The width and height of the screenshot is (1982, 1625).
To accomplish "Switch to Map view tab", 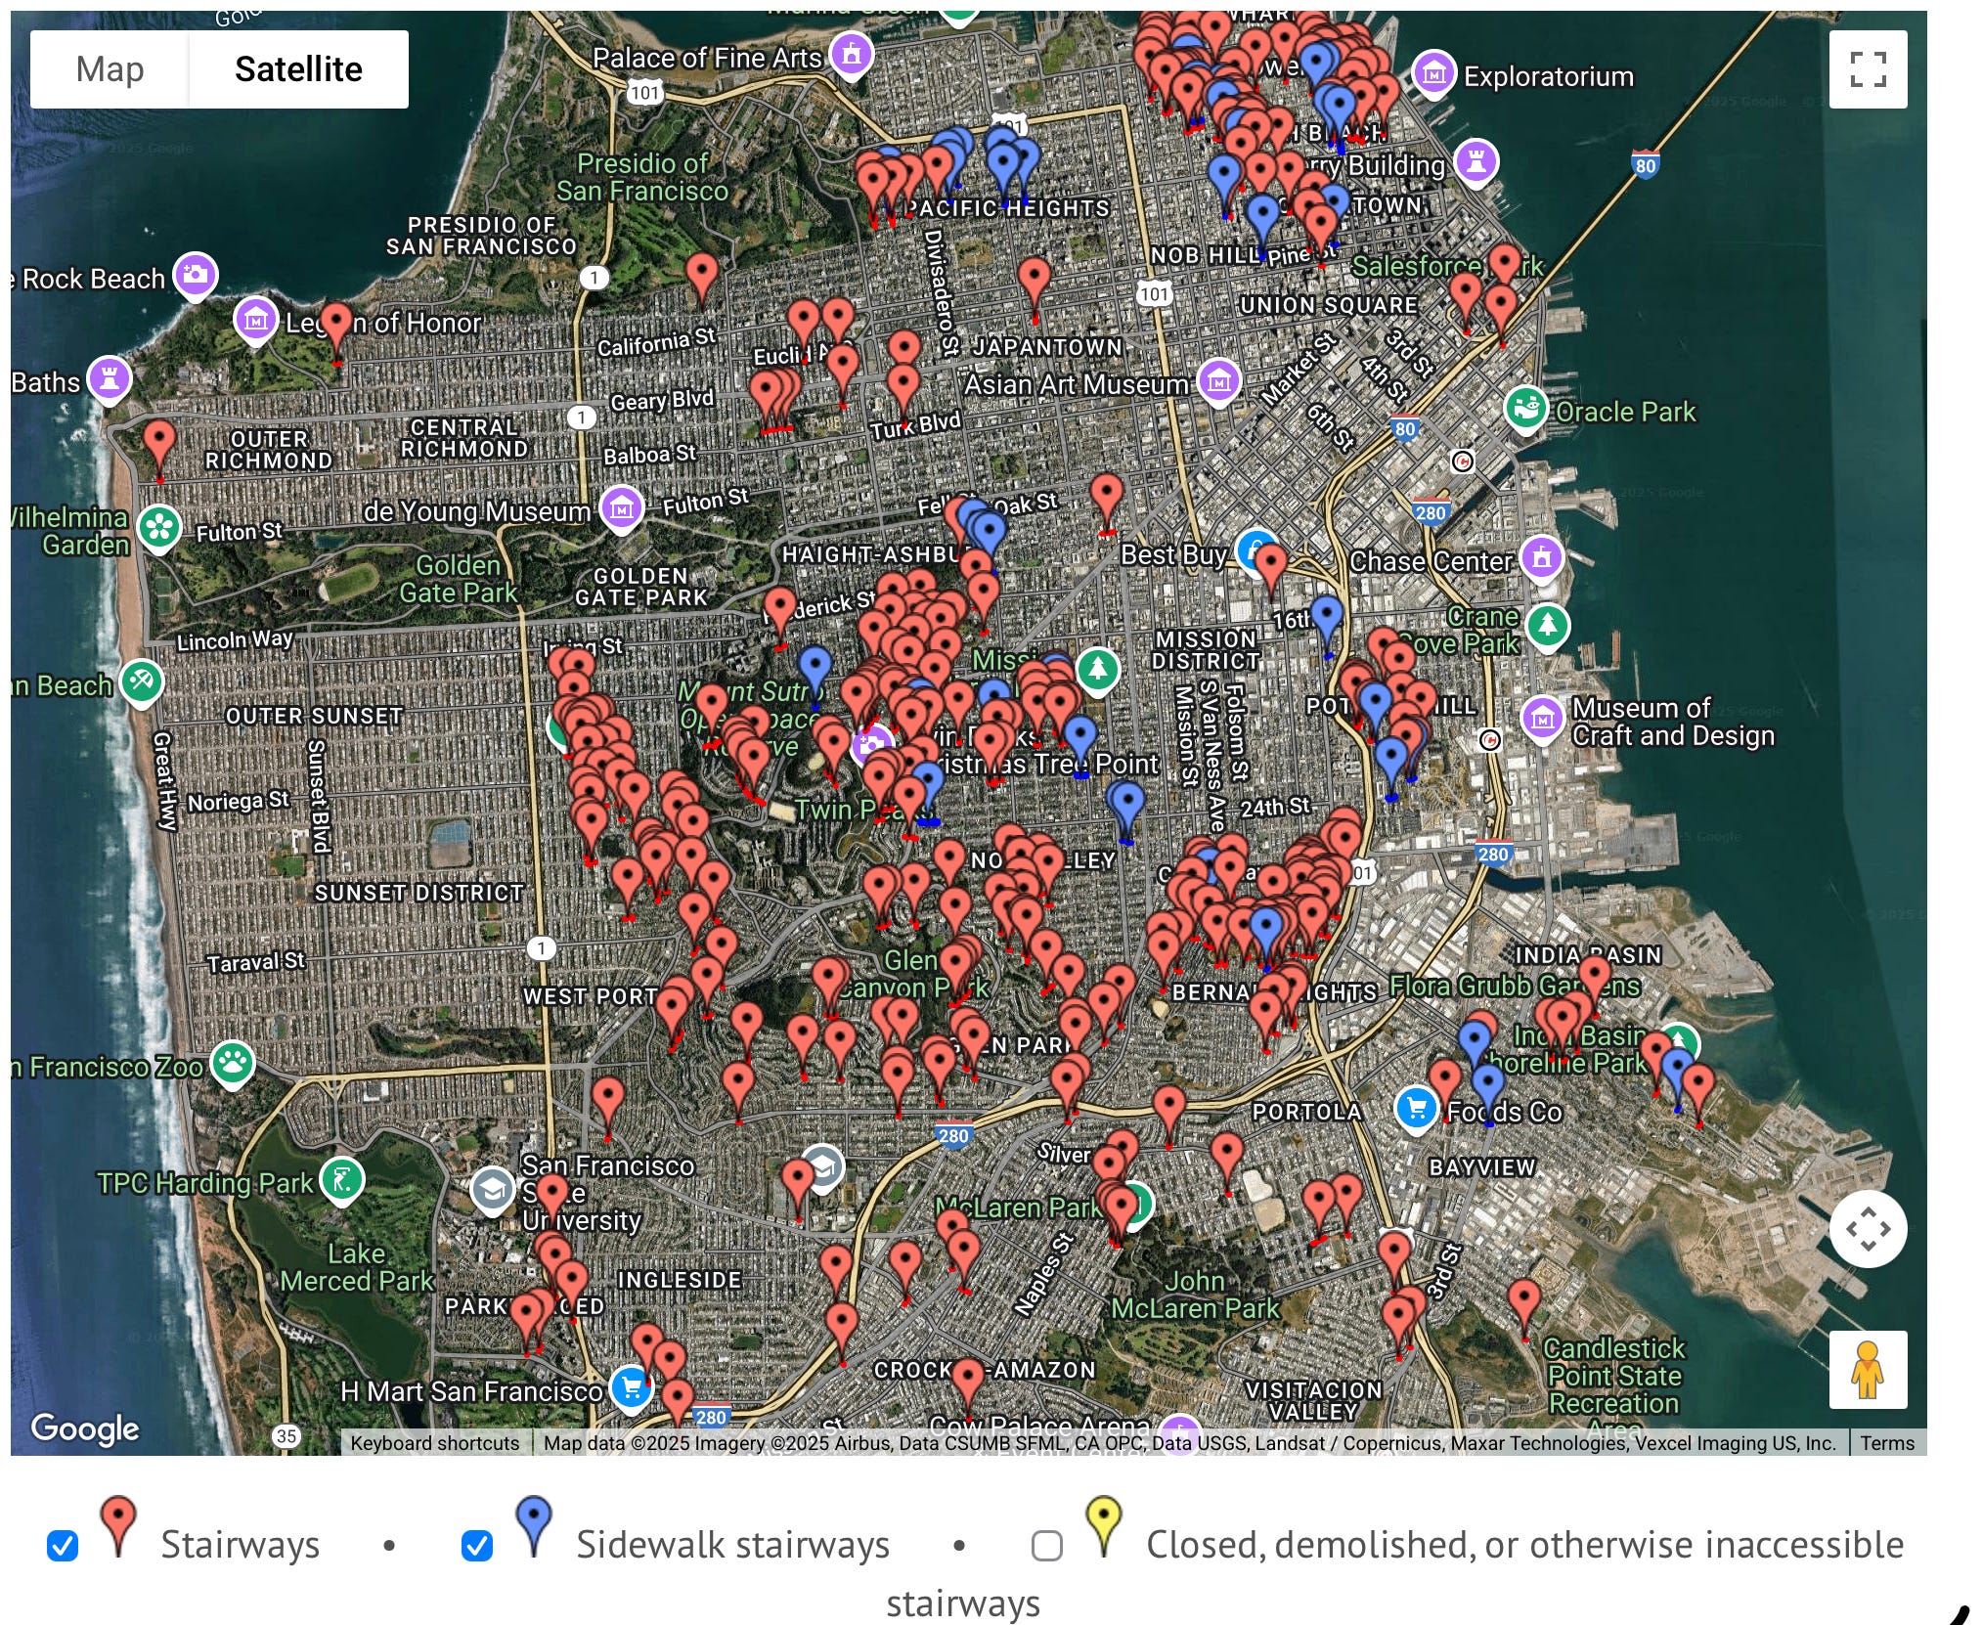I will 110,69.
